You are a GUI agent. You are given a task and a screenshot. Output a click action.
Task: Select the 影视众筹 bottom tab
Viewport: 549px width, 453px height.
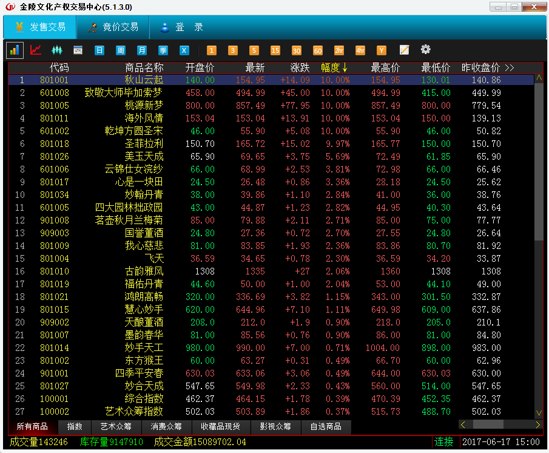click(x=275, y=427)
